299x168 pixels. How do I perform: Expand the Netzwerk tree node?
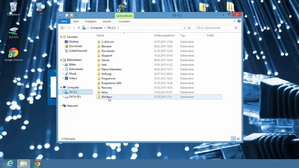(61, 106)
